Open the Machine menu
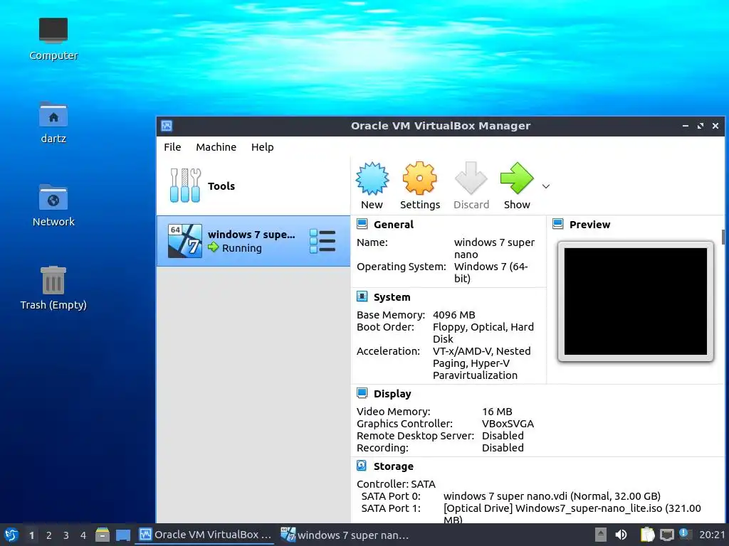The image size is (729, 546). (x=216, y=147)
